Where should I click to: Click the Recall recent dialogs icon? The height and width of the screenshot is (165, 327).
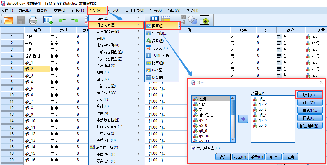click(x=48, y=20)
